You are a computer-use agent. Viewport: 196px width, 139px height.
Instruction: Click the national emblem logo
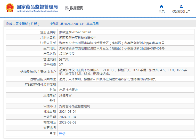[10, 8]
